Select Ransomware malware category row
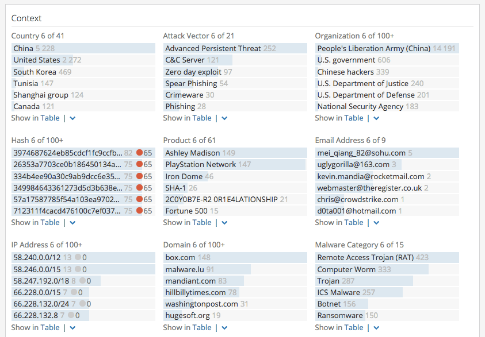The image size is (485, 337). 387,315
